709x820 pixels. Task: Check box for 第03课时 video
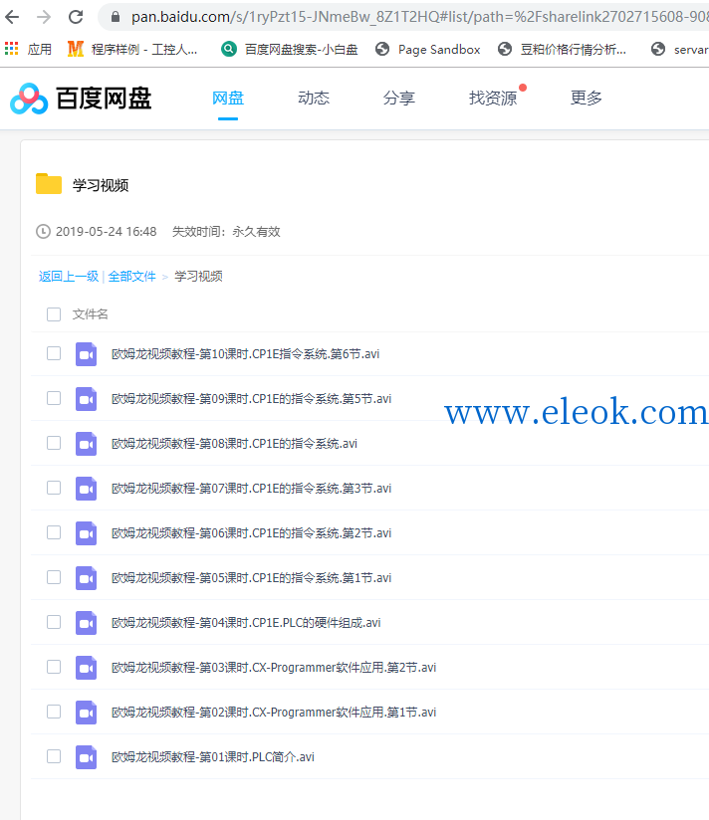(54, 667)
